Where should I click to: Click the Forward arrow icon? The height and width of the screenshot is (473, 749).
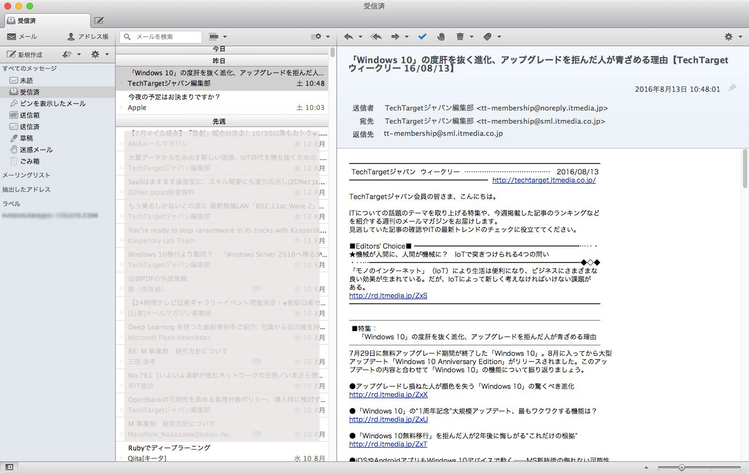tap(395, 37)
